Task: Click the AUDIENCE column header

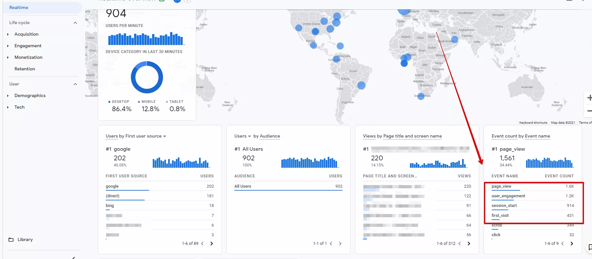Action: point(245,176)
